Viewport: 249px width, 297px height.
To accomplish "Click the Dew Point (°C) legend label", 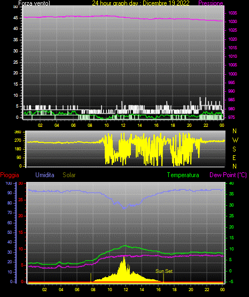I will coord(228,175).
